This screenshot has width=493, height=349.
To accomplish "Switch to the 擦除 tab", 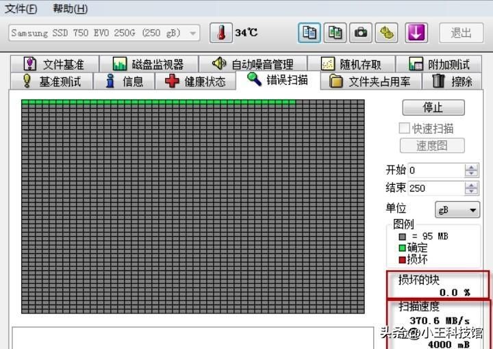I will 452,81.
